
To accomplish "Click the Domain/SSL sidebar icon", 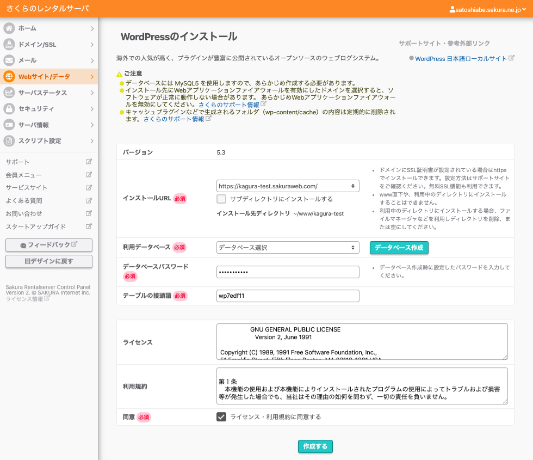I will point(9,45).
